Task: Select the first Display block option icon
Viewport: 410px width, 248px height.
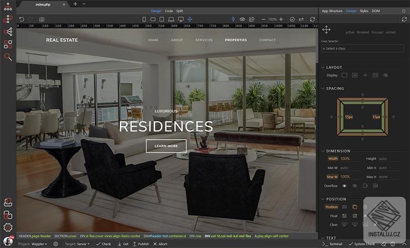Action: point(344,75)
